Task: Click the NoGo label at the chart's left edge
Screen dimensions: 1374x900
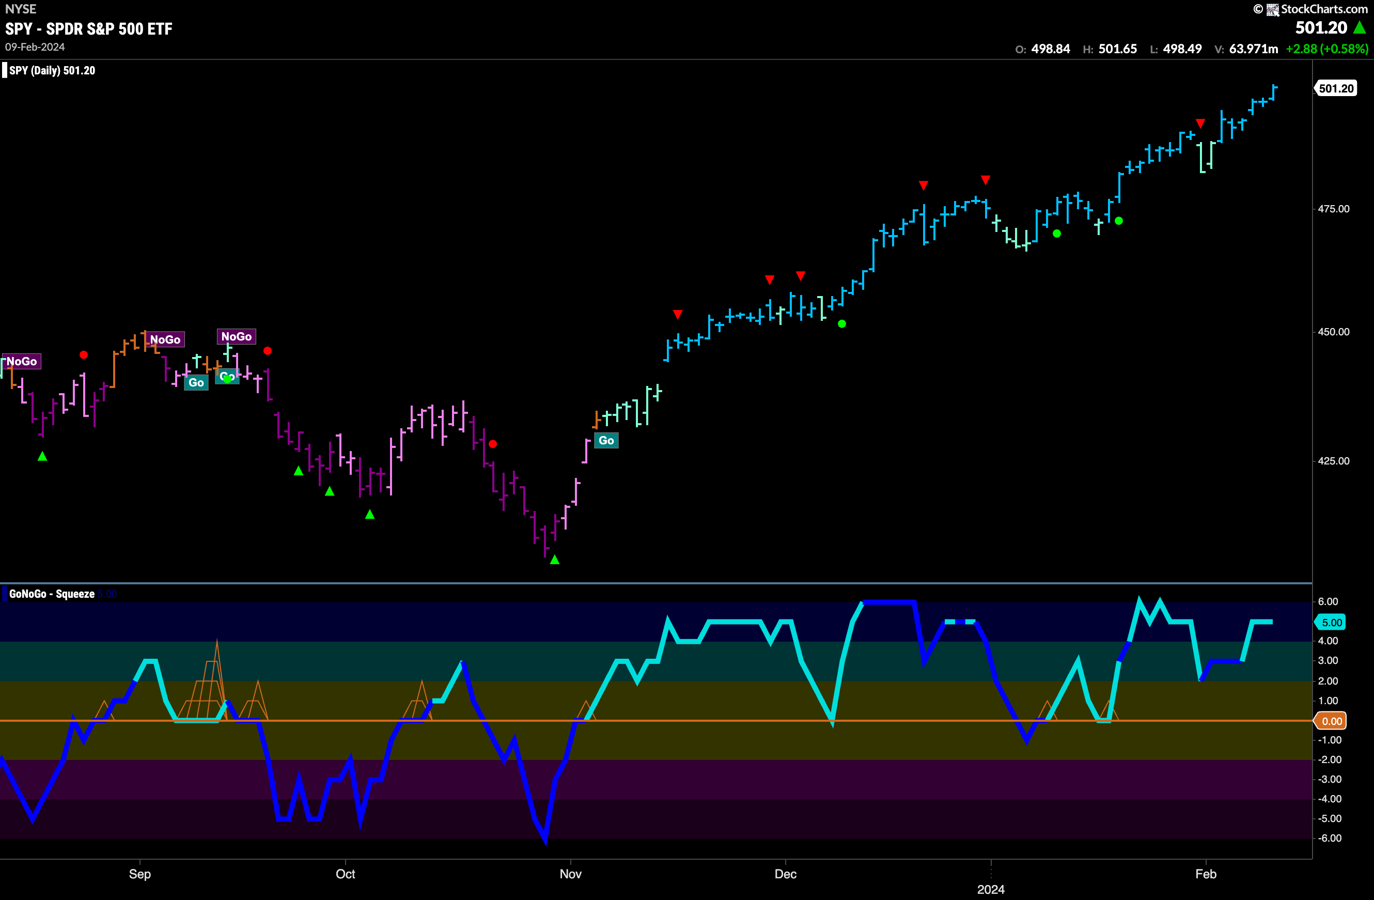Action: tap(21, 361)
